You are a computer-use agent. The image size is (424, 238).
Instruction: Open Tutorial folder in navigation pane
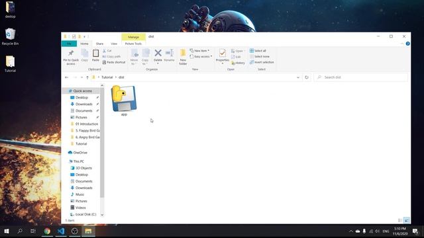[x=81, y=144]
